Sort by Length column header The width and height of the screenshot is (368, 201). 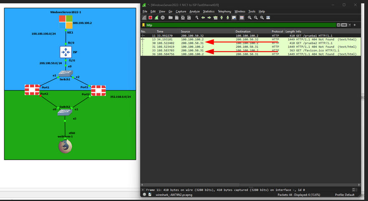290,31
